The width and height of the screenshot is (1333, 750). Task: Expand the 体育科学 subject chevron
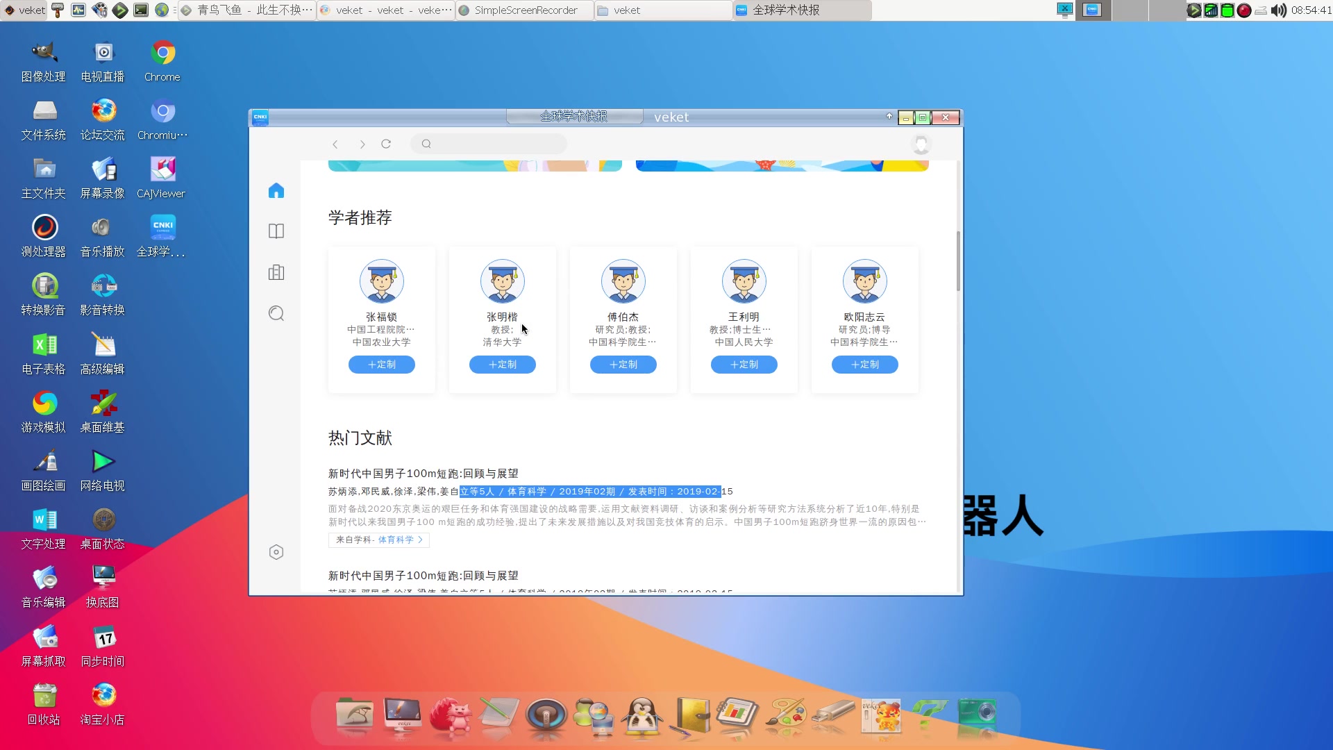[x=422, y=540]
